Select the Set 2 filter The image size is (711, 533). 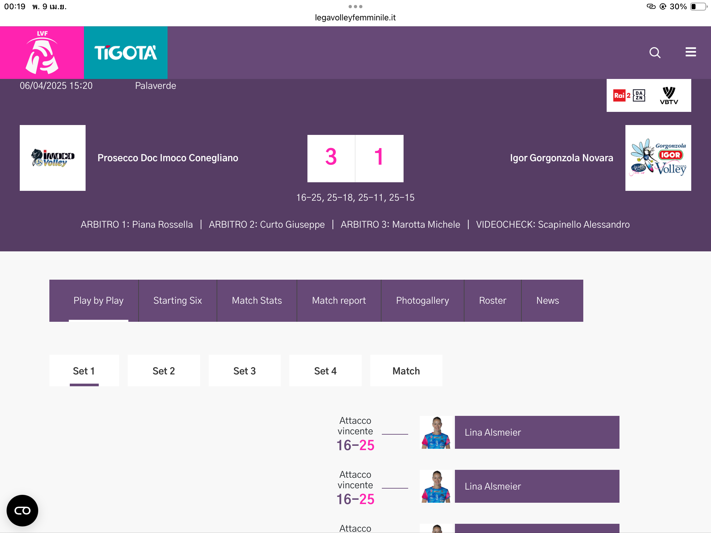point(164,371)
